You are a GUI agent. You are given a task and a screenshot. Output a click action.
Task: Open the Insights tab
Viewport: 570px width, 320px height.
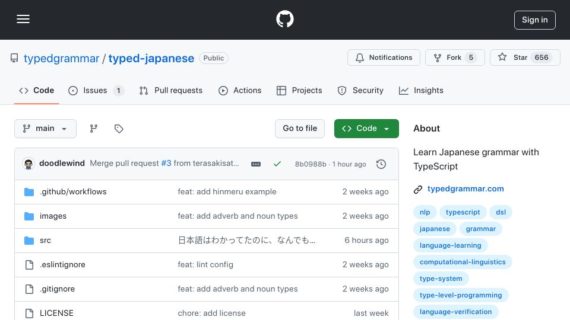click(421, 90)
